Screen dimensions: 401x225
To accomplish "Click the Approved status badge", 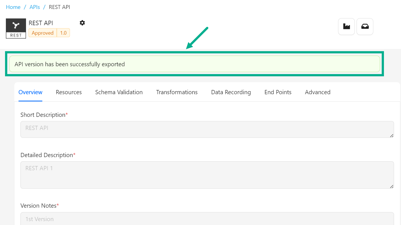I will [x=43, y=33].
